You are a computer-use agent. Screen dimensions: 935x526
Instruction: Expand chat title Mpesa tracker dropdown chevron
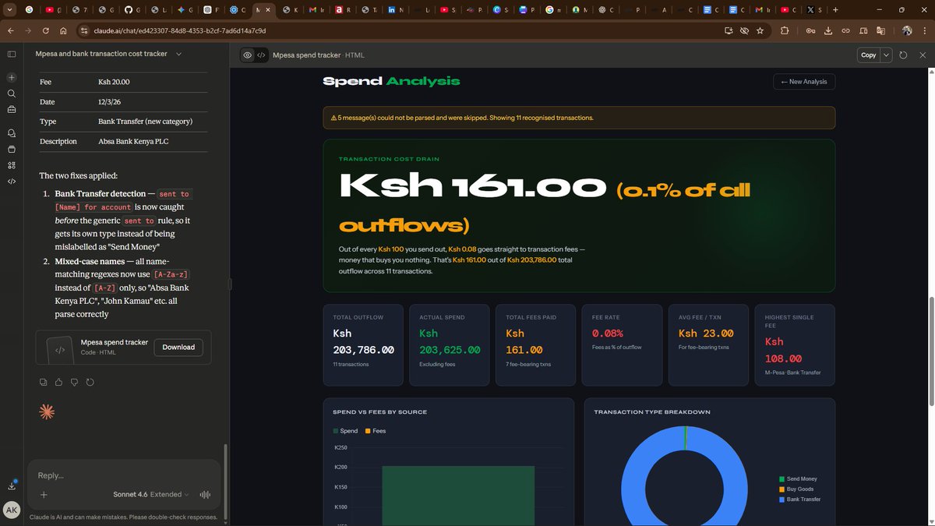point(179,54)
